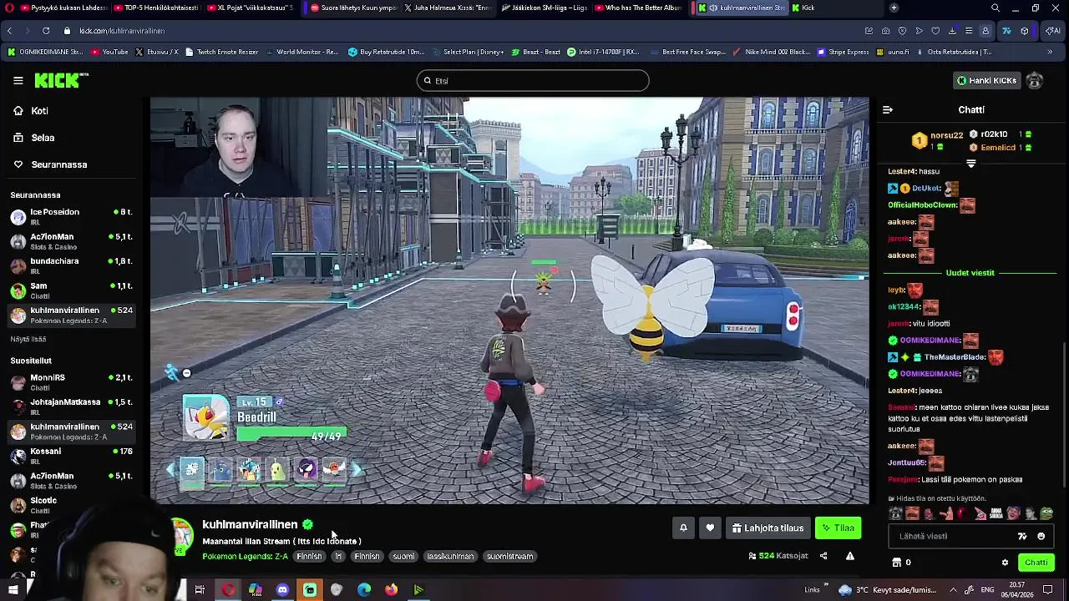The image size is (1069, 601).
Task: Switch to the Jääkiekon SM-liiga tab
Action: click(545, 8)
